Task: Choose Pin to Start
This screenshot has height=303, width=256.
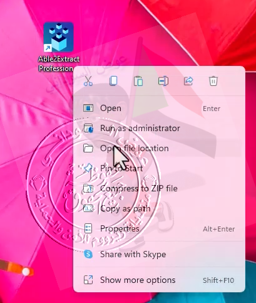Action: pyautogui.click(x=160, y=168)
